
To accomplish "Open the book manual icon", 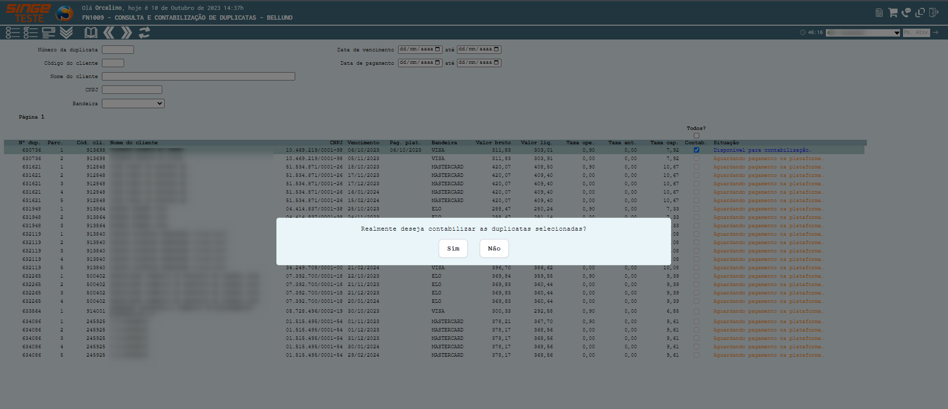I will pyautogui.click(x=91, y=33).
